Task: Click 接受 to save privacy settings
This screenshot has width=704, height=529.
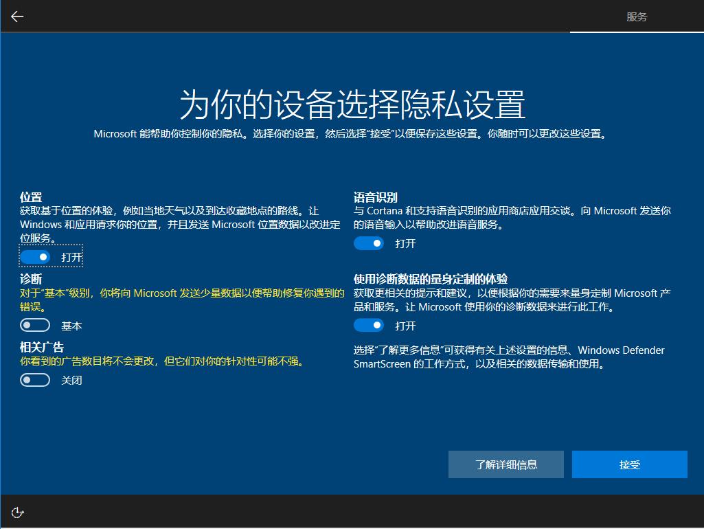Action: click(628, 464)
